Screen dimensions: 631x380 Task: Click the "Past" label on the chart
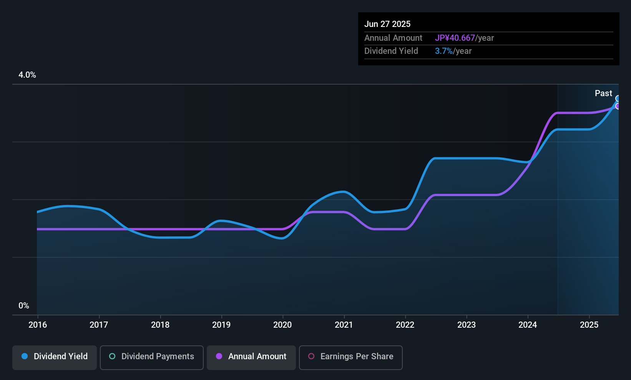pyautogui.click(x=603, y=93)
